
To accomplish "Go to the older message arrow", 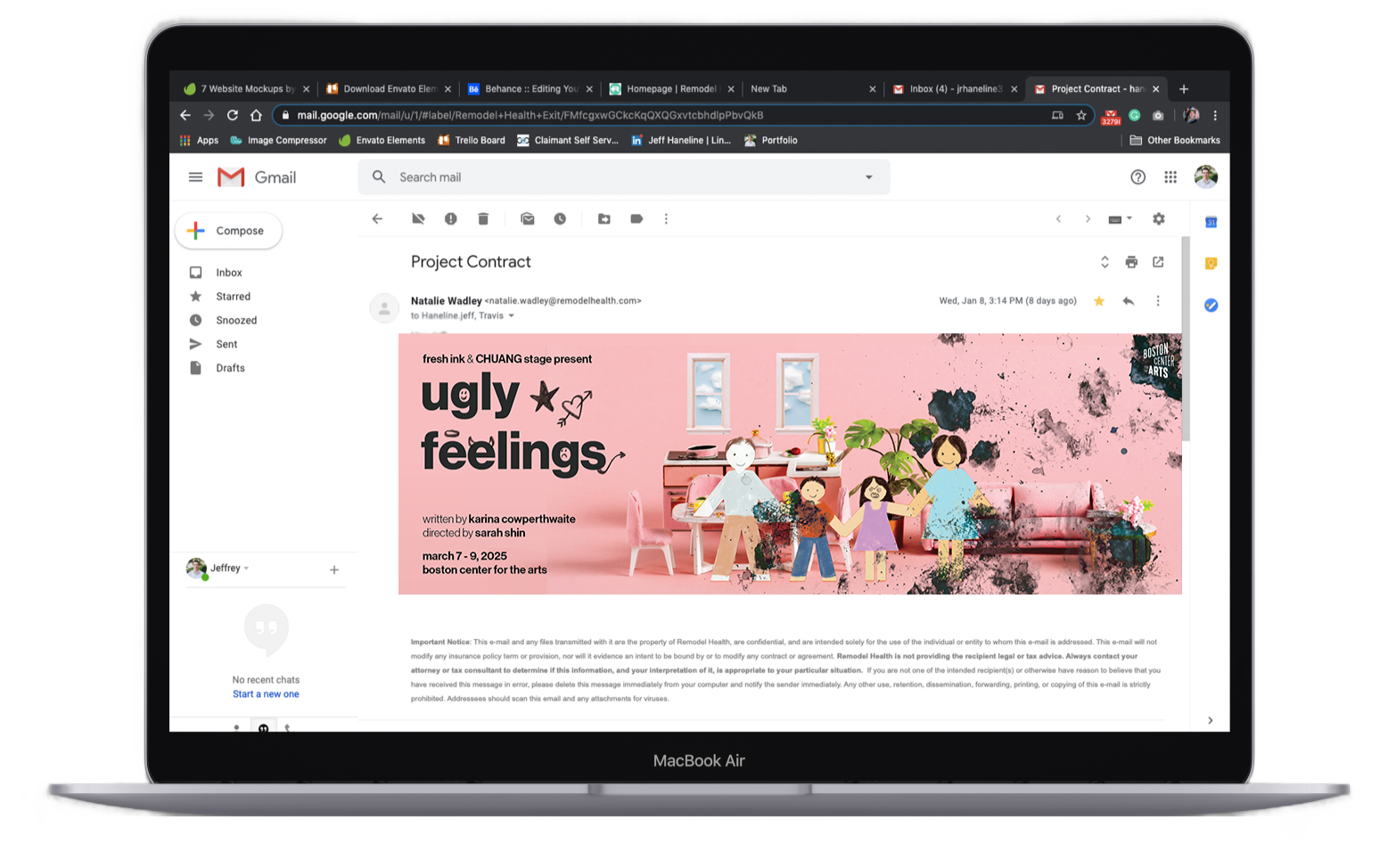I will tap(1088, 218).
